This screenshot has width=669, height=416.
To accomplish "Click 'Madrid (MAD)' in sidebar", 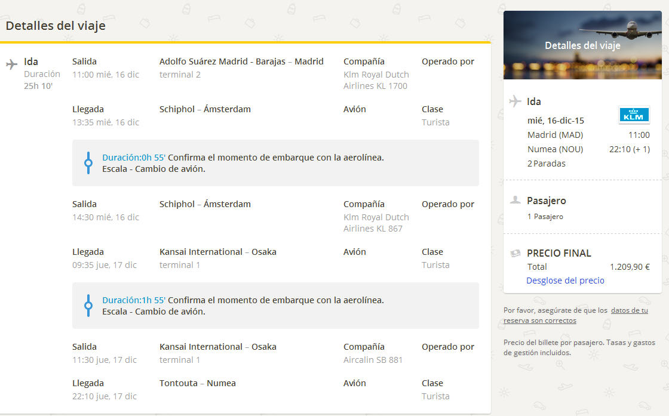I will pos(555,135).
